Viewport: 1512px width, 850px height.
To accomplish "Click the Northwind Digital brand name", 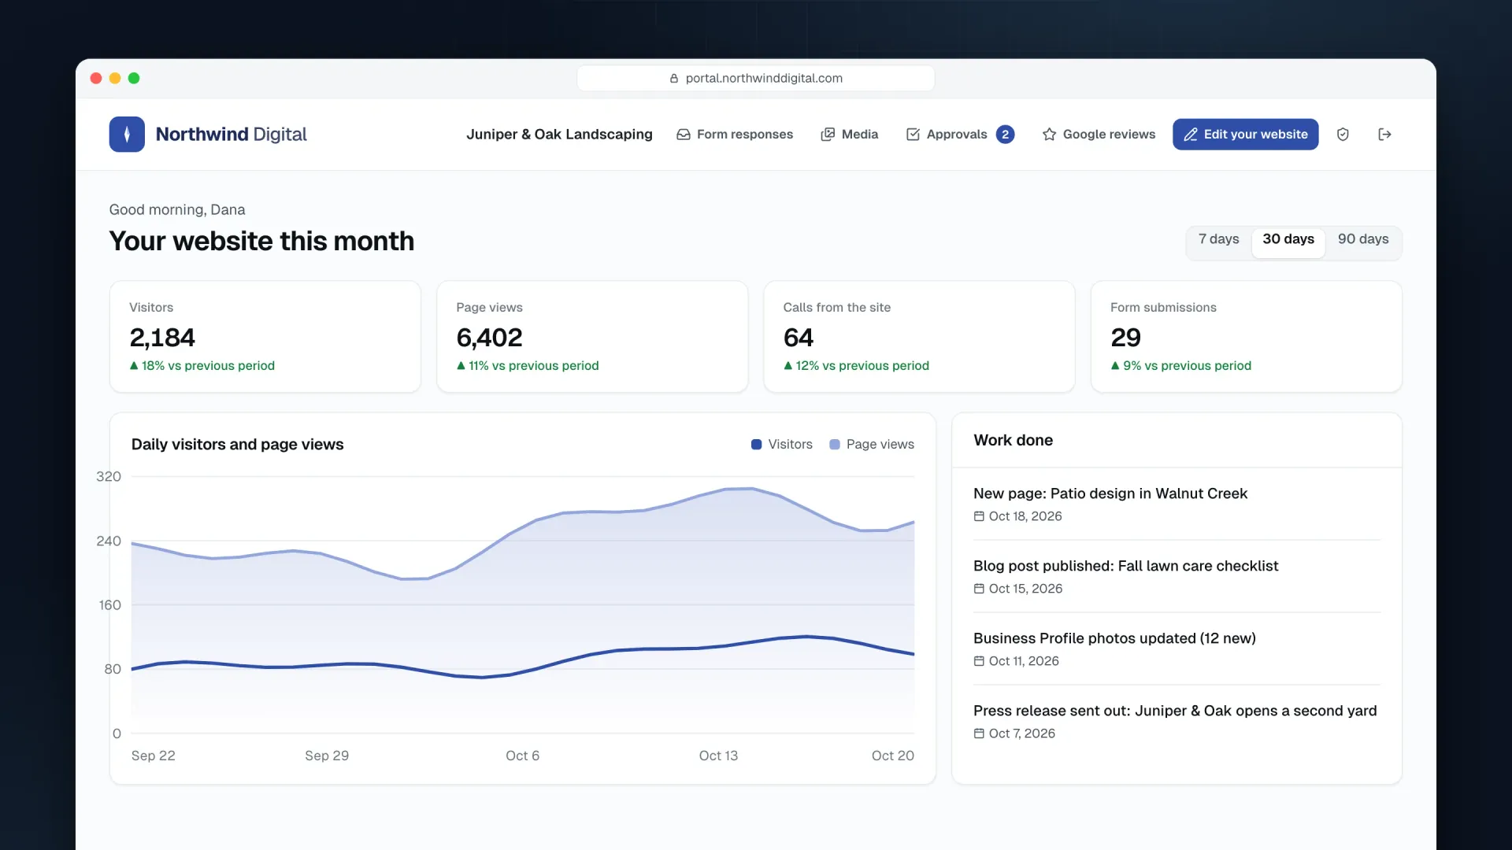I will [x=231, y=135].
